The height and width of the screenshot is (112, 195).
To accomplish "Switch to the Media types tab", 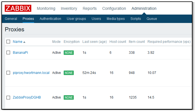I will pos(116,19).
